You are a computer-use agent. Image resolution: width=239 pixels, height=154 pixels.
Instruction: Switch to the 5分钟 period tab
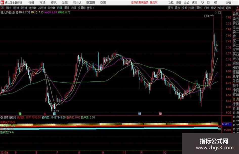[x=24, y=8]
